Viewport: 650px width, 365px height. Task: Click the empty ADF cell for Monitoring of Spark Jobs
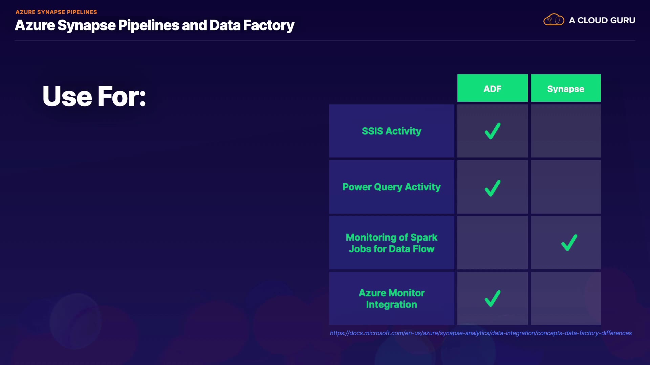click(x=492, y=243)
